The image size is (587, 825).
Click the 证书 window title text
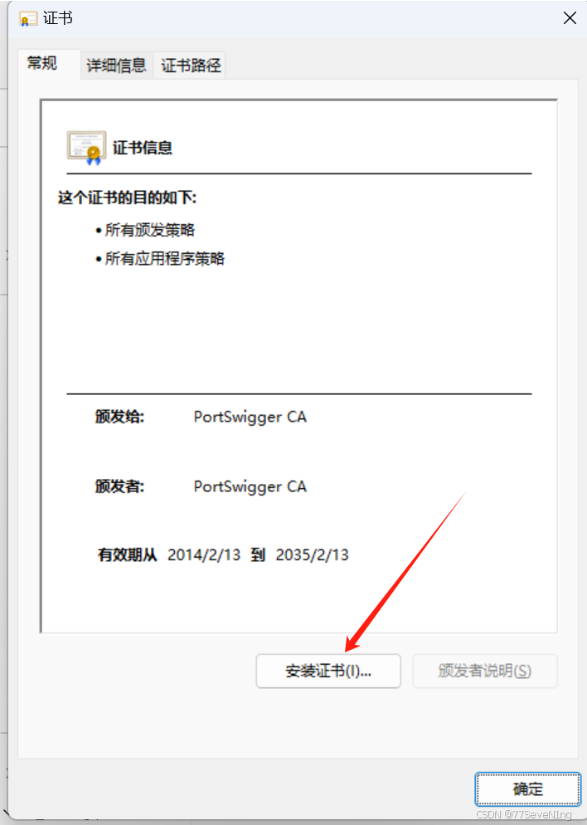[58, 18]
